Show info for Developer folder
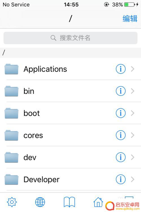The height and width of the screenshot is (212, 141). pos(121,179)
